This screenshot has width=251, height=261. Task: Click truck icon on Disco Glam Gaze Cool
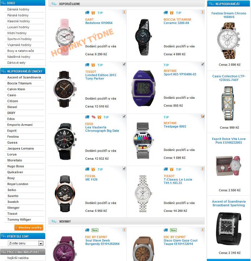pyautogui.click(x=165, y=230)
